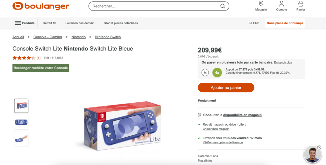Expand Plus d'infos on the warranty

coord(205,161)
